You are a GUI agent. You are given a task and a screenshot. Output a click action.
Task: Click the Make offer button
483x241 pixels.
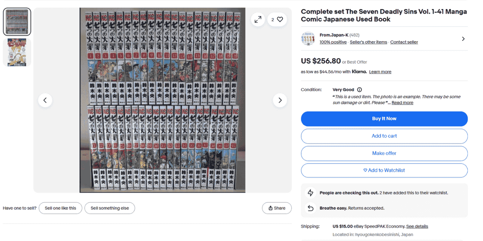point(384,153)
